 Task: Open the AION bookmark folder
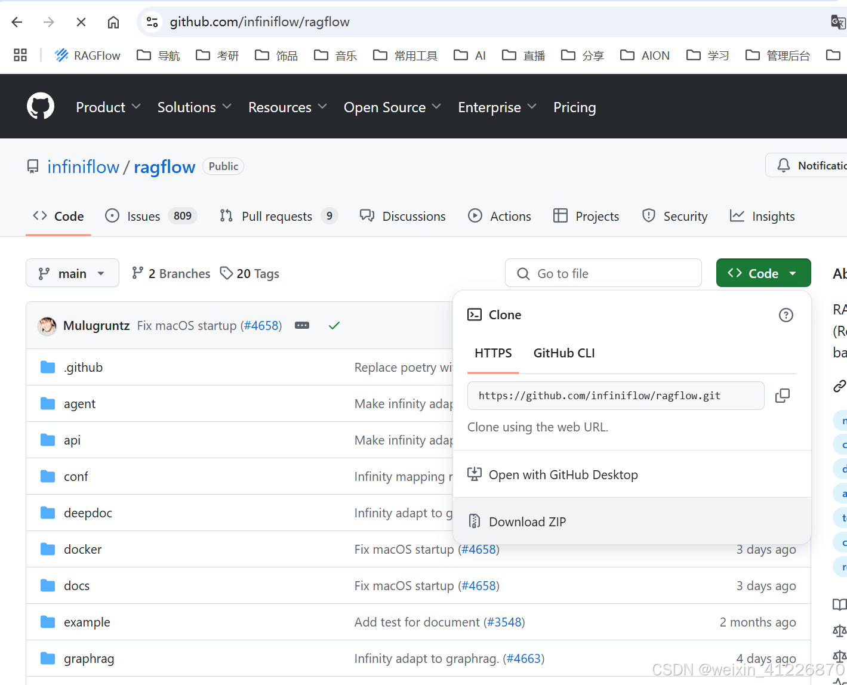click(x=645, y=55)
